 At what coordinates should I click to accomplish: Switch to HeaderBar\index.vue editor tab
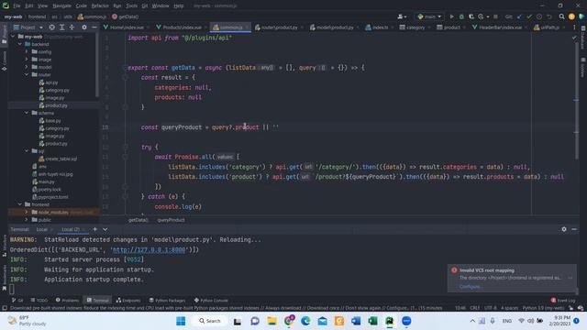(x=500, y=27)
